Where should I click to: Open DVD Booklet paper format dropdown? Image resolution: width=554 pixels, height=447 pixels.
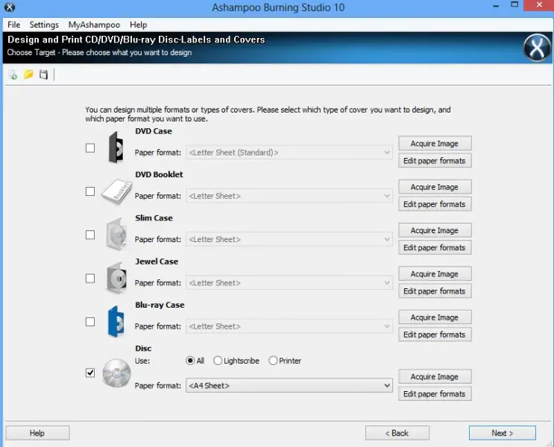click(289, 196)
